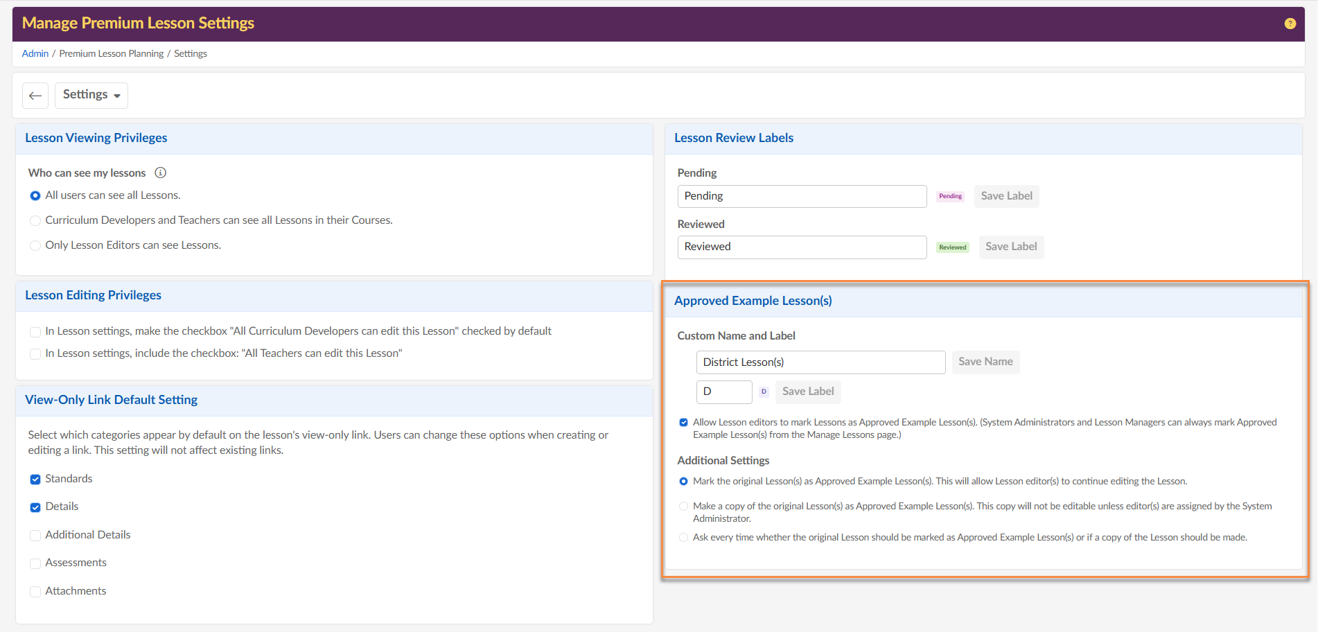Open the Settings dropdown menu
Viewport: 1318px width, 632px height.
(x=91, y=95)
